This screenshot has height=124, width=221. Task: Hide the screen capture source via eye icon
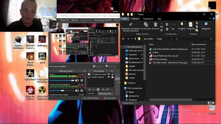point(109,77)
